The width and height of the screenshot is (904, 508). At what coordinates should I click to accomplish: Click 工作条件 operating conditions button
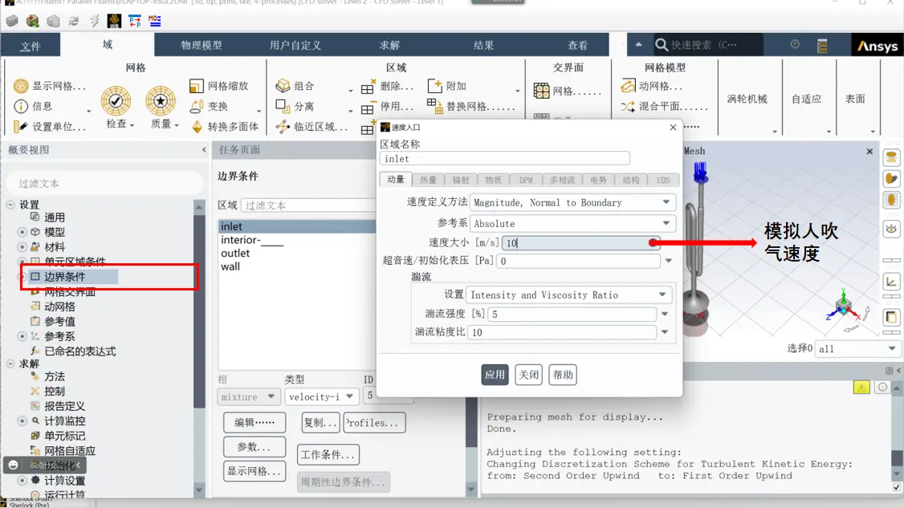[328, 455]
